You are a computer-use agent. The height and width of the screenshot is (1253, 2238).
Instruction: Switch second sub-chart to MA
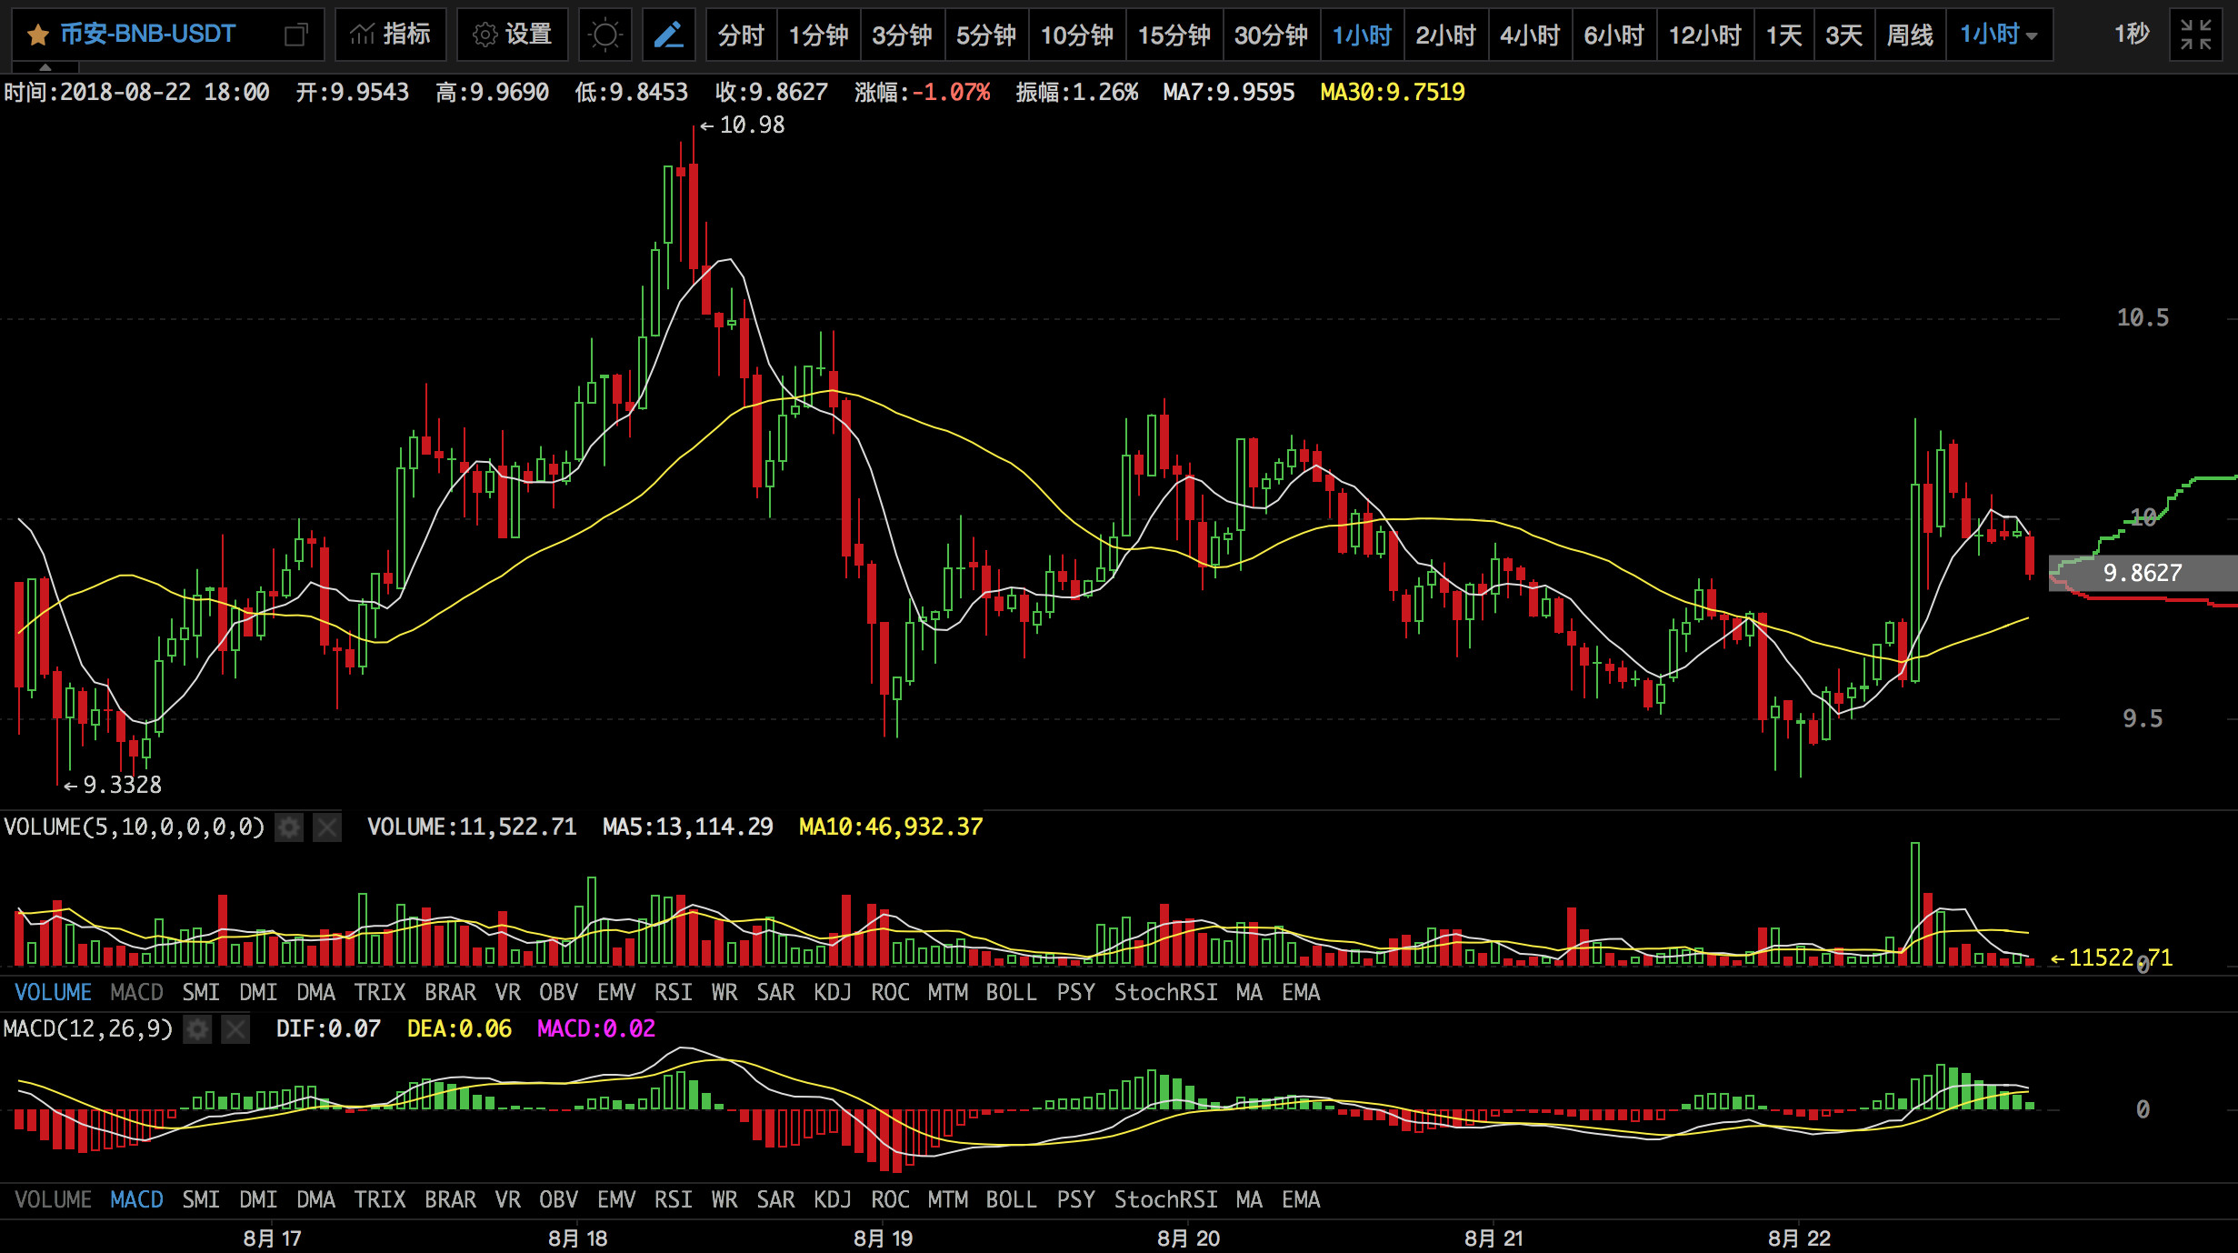tap(1249, 1199)
